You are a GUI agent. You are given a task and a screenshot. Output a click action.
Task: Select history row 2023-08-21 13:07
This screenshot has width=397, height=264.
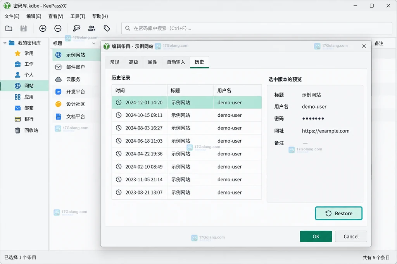coord(187,192)
